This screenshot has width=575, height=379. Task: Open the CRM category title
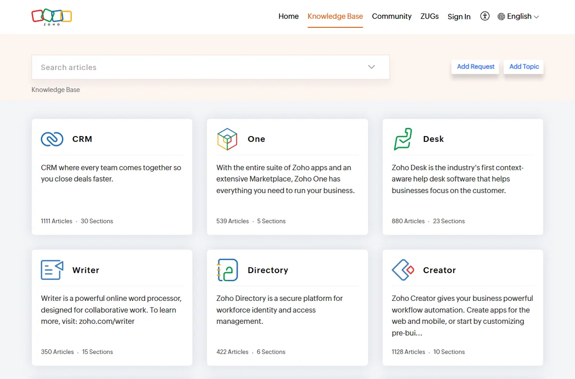(x=82, y=139)
